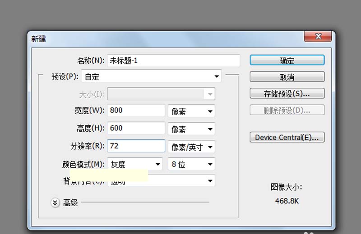Click the 取消 button
The width and height of the screenshot is (361, 234).
click(x=287, y=76)
